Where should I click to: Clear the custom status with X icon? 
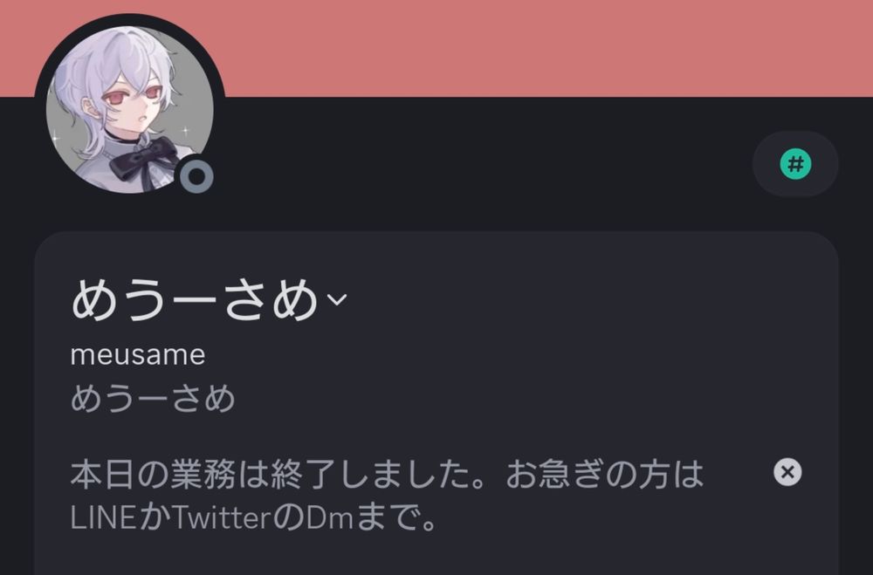tap(787, 473)
